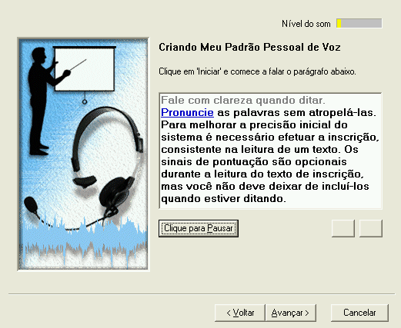Viewport: 401px width, 328px height.
Task: Click the second blank button near text box
Action: click(x=371, y=228)
